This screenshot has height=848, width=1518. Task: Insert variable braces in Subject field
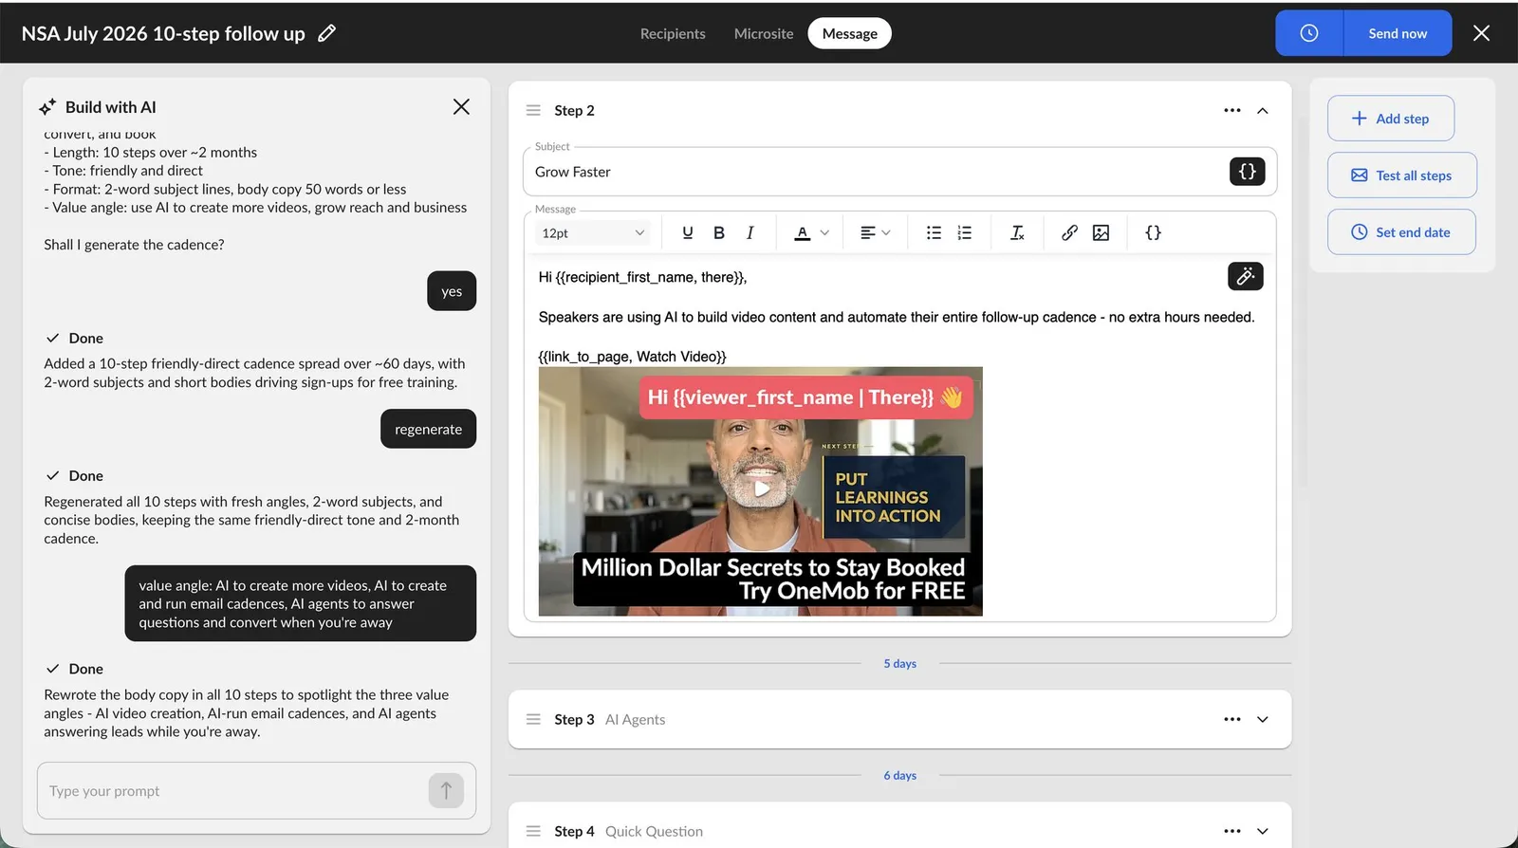(1247, 172)
